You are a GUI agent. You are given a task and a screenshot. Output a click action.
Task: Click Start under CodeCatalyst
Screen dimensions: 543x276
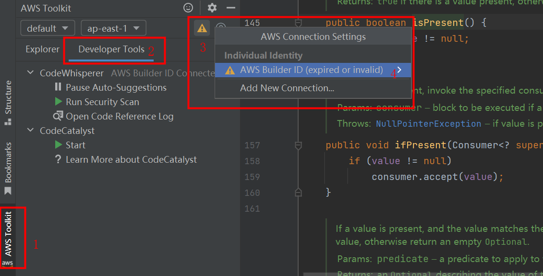[75, 145]
